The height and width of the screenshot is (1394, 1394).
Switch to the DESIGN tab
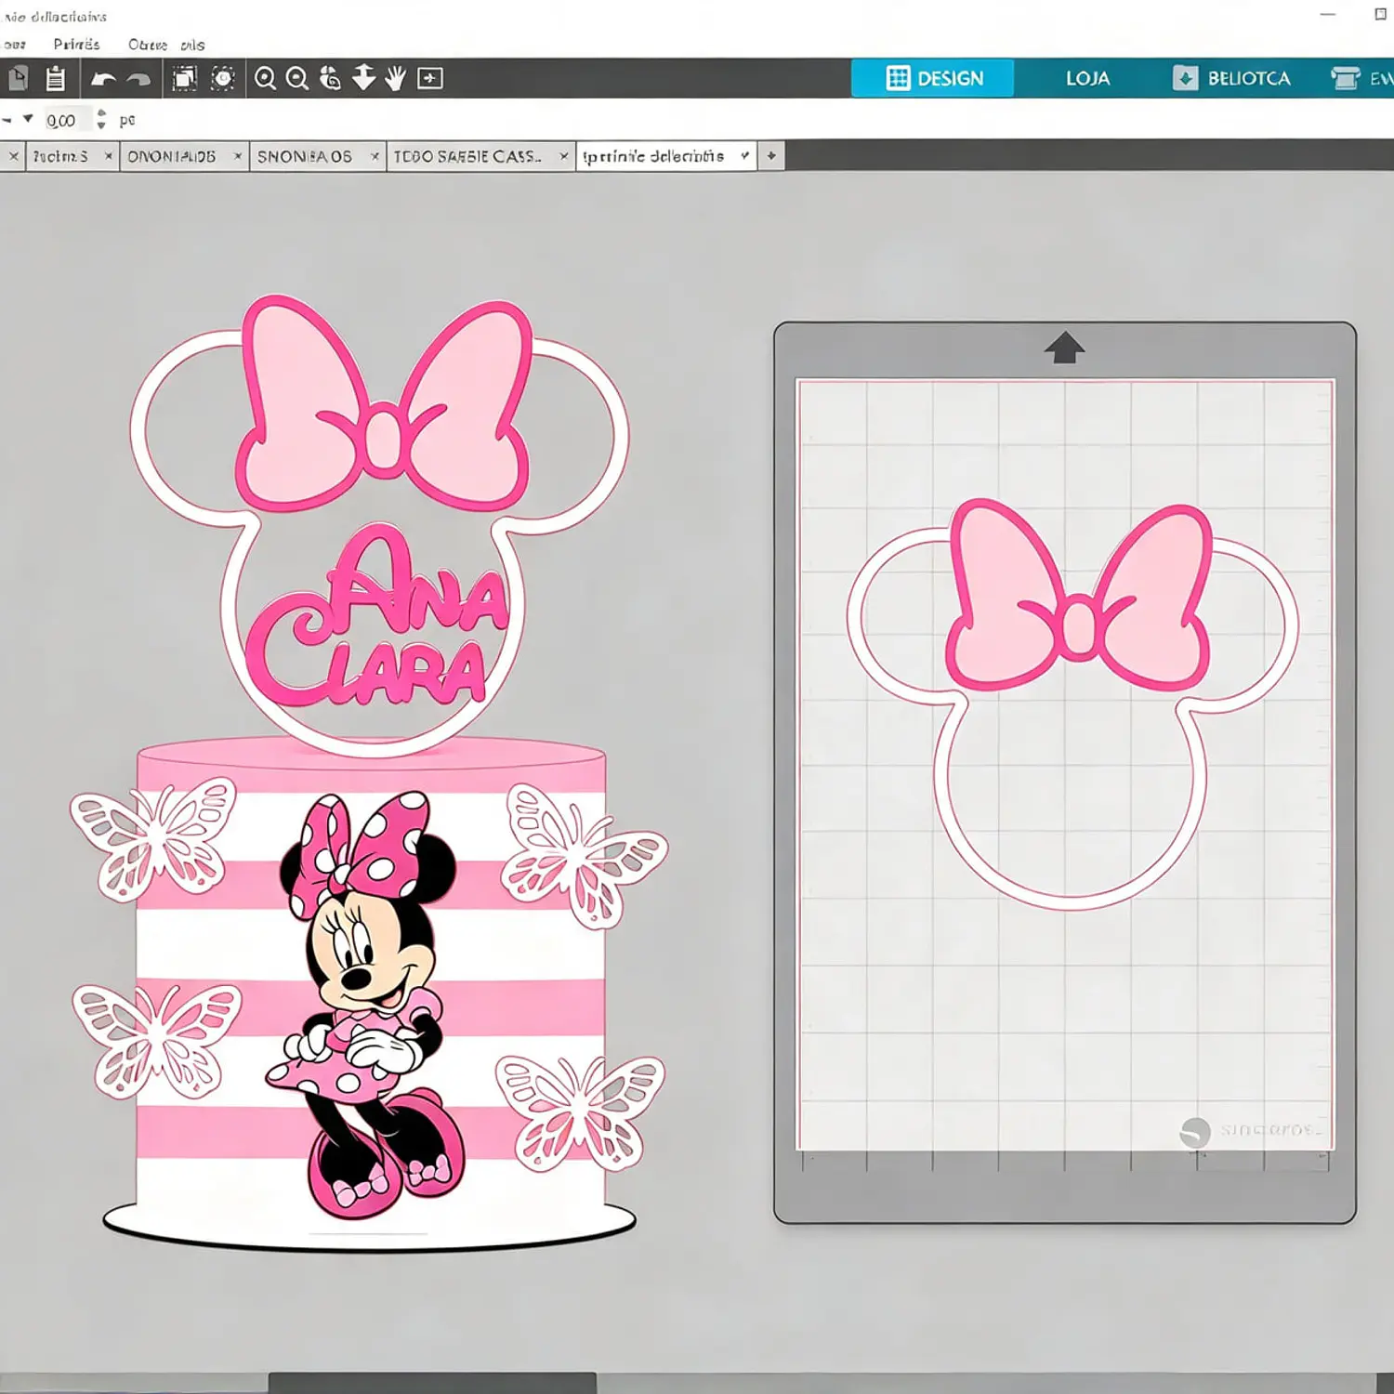[933, 78]
